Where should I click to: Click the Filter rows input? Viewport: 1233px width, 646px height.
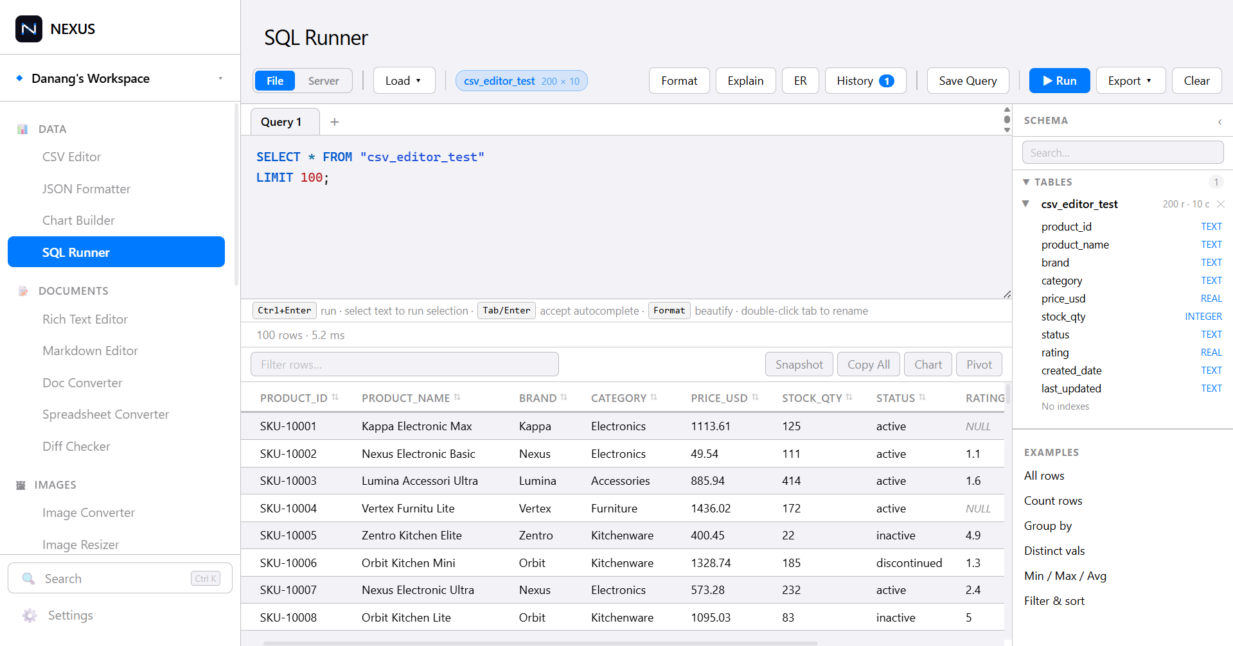tap(404, 364)
